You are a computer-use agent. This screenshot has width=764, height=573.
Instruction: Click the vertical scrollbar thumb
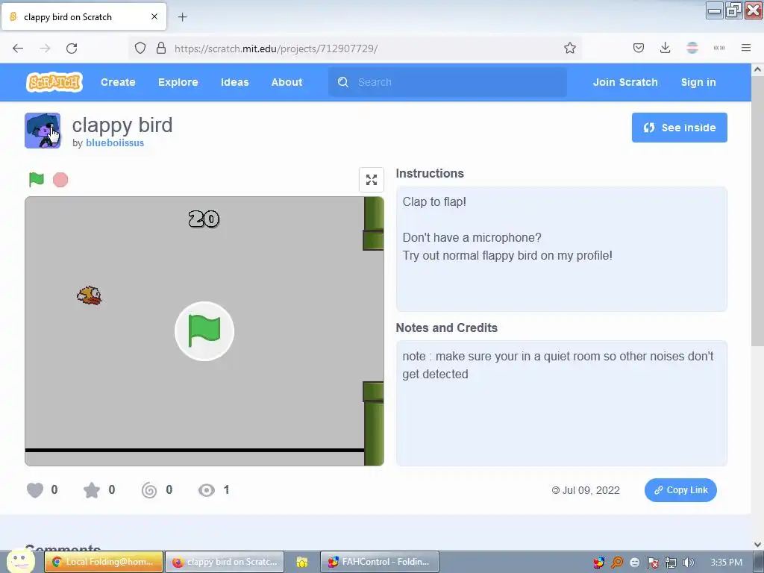point(757,210)
